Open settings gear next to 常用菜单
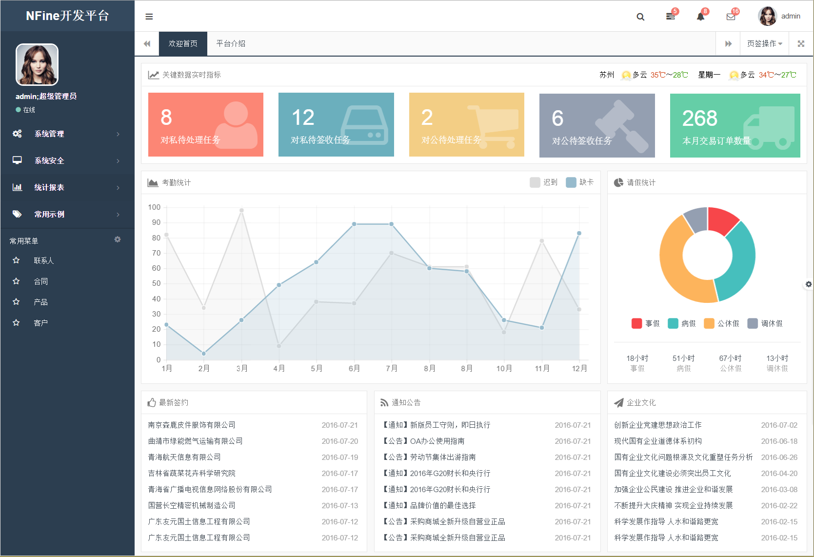This screenshot has width=814, height=557. 117,239
